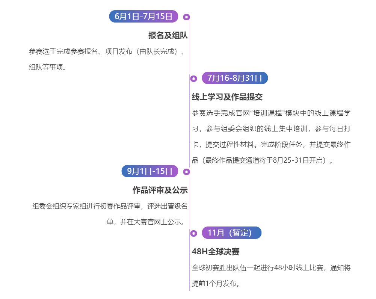
Task: Click the timeline dot beside 6月1日-7月15日
Action: (186, 17)
